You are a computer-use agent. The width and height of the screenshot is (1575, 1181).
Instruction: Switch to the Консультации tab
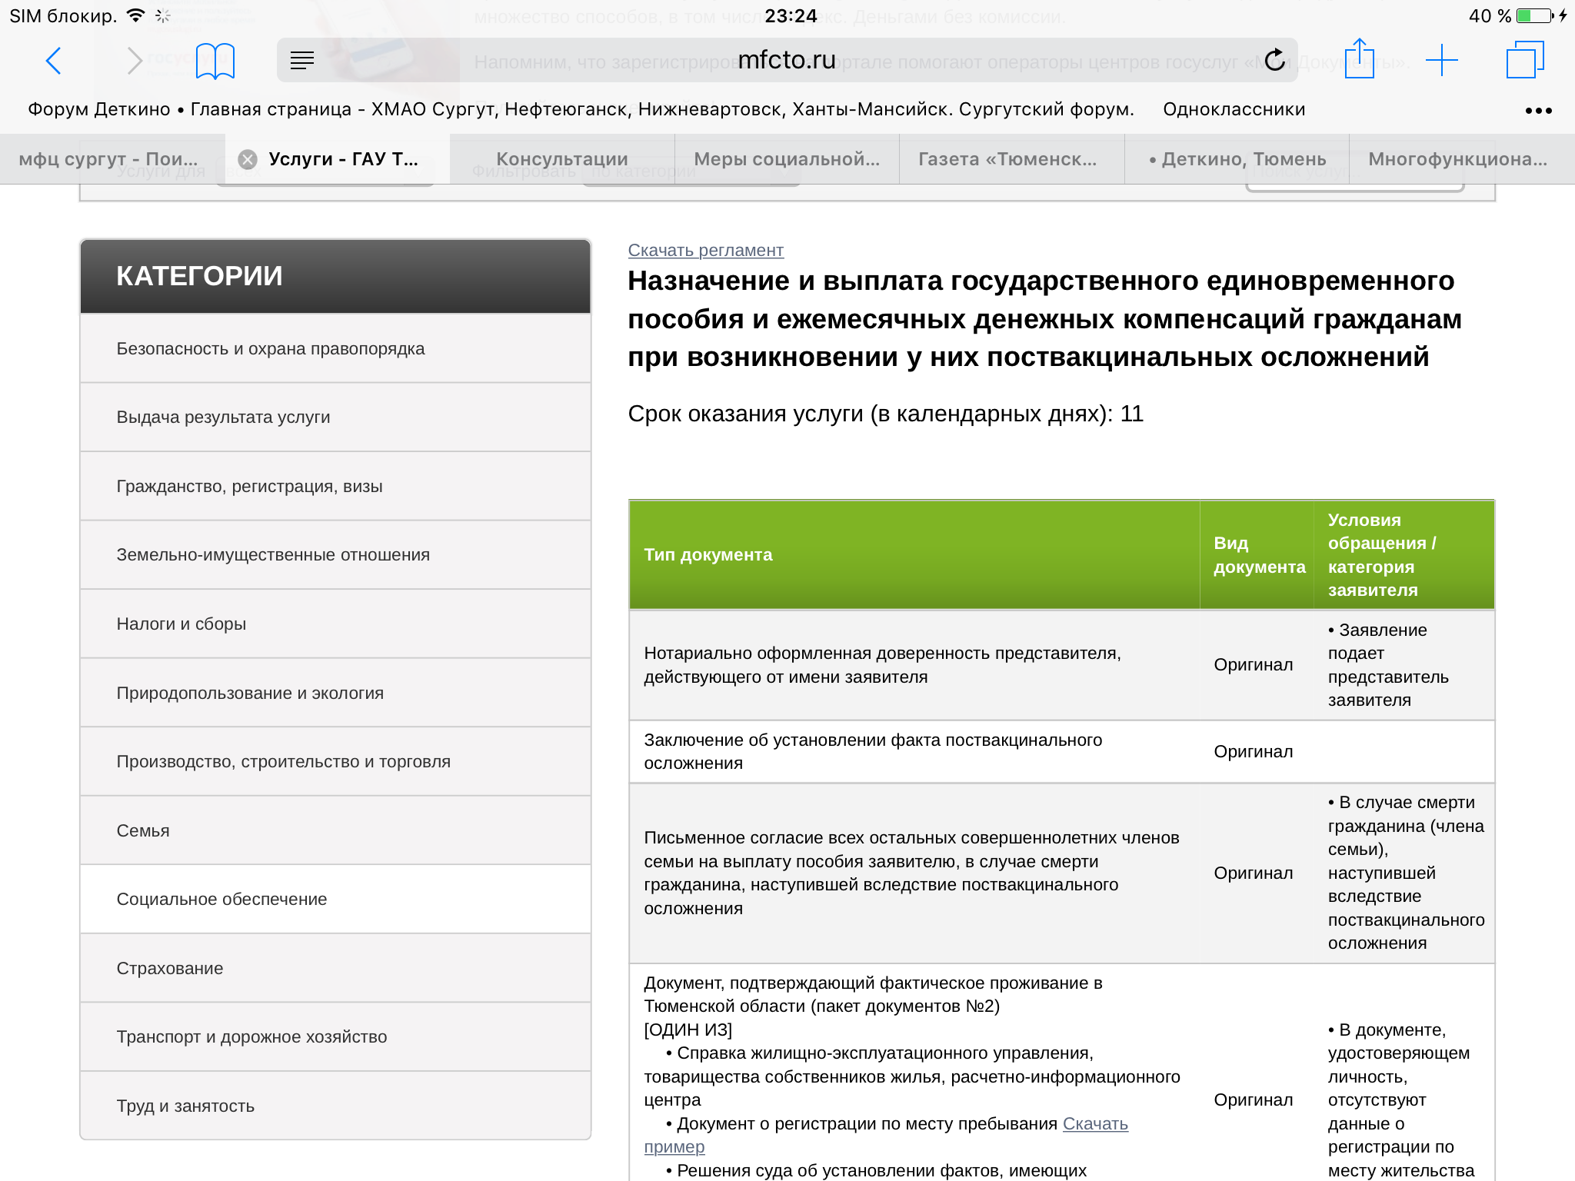[562, 159]
